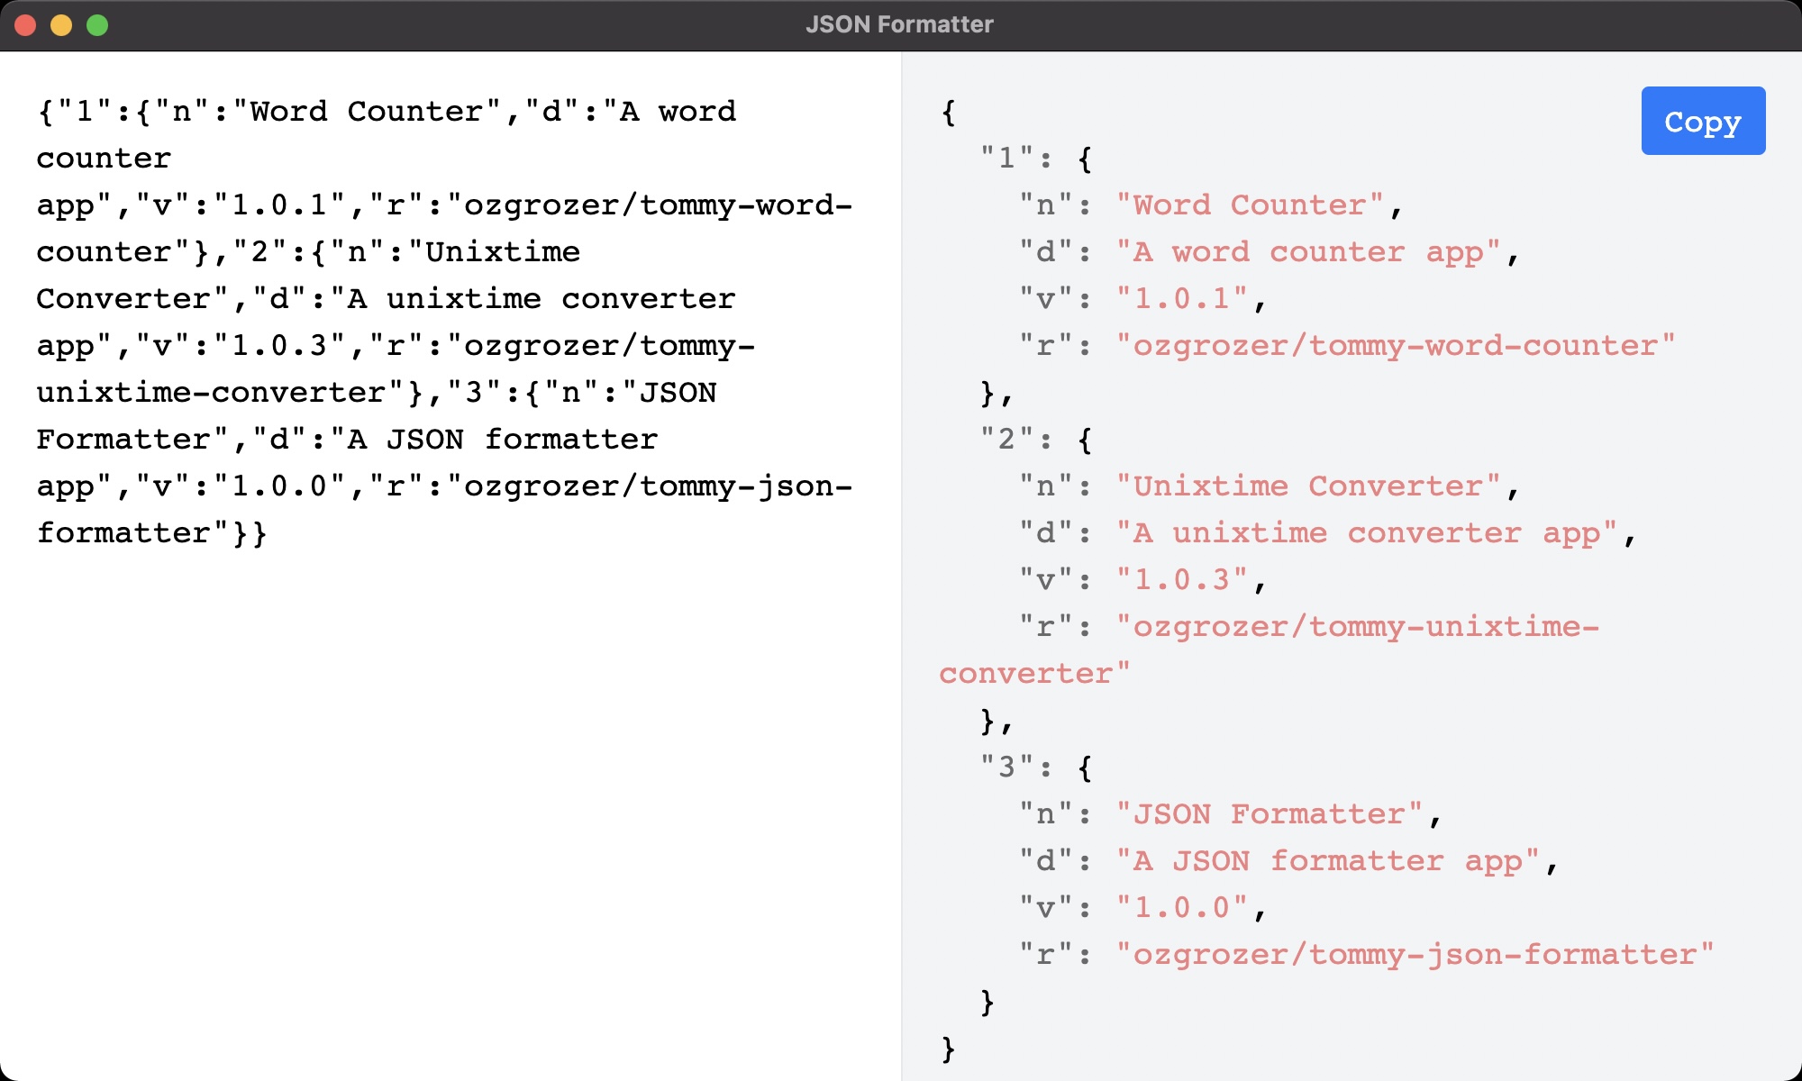Click the "A JSON formatter app" value

[1327, 861]
